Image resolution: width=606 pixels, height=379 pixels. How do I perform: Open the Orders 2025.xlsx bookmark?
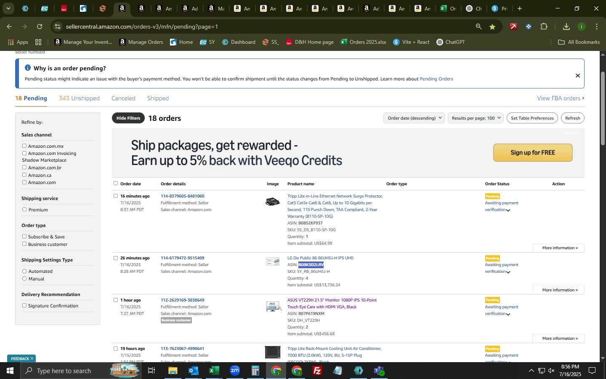pyautogui.click(x=364, y=42)
